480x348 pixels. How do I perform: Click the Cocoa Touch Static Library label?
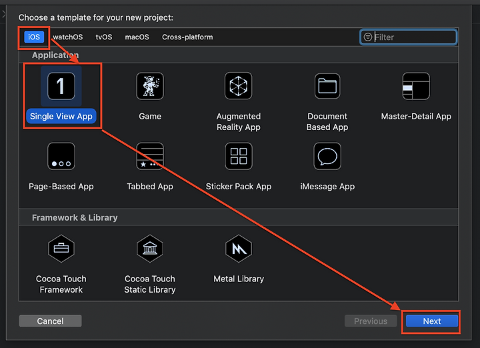150,284
